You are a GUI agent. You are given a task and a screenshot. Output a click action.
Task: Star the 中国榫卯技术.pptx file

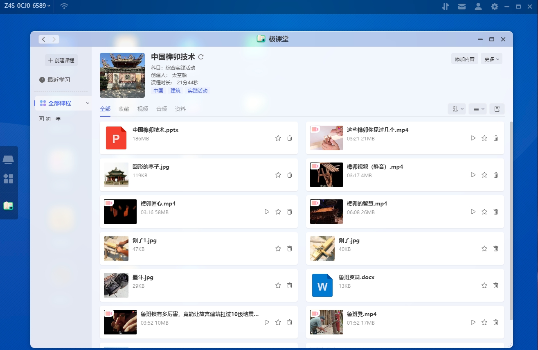coord(278,138)
